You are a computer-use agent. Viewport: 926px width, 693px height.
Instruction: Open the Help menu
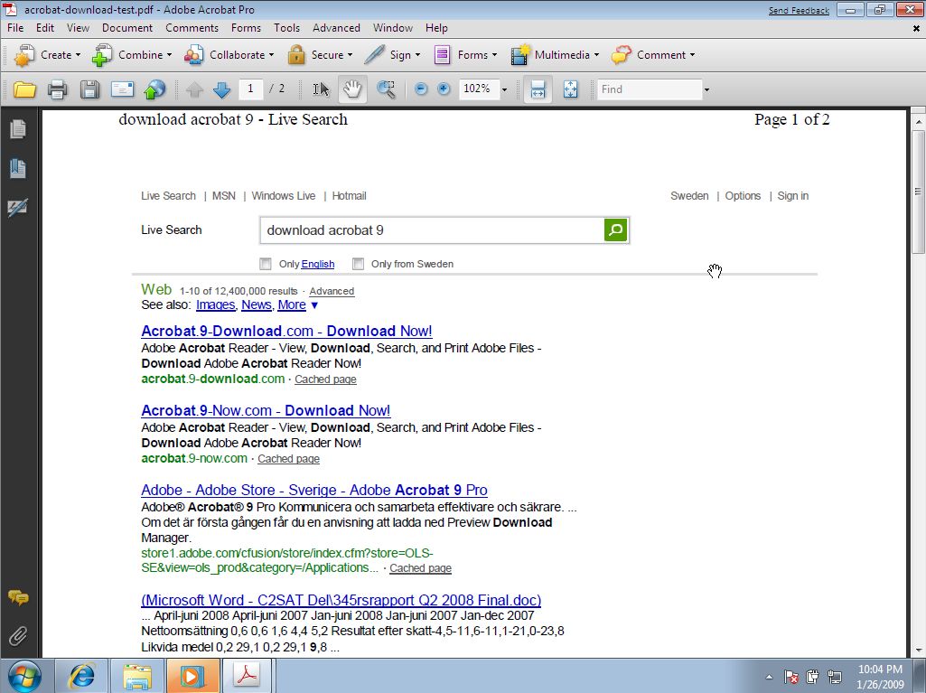pos(436,28)
